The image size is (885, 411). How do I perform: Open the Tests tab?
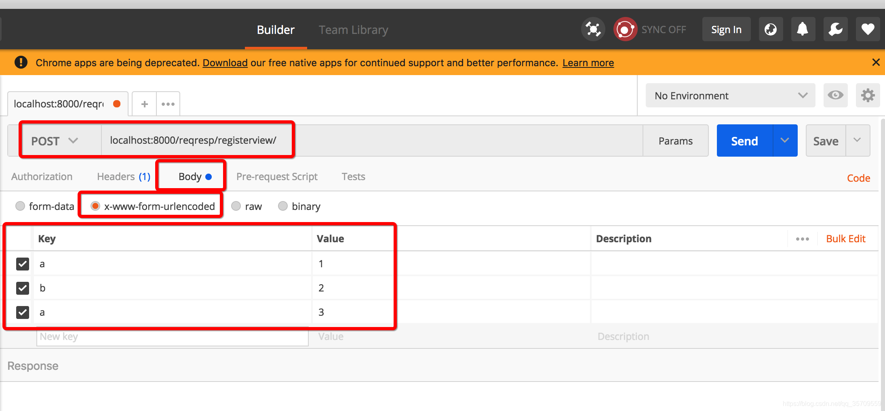coord(353,177)
